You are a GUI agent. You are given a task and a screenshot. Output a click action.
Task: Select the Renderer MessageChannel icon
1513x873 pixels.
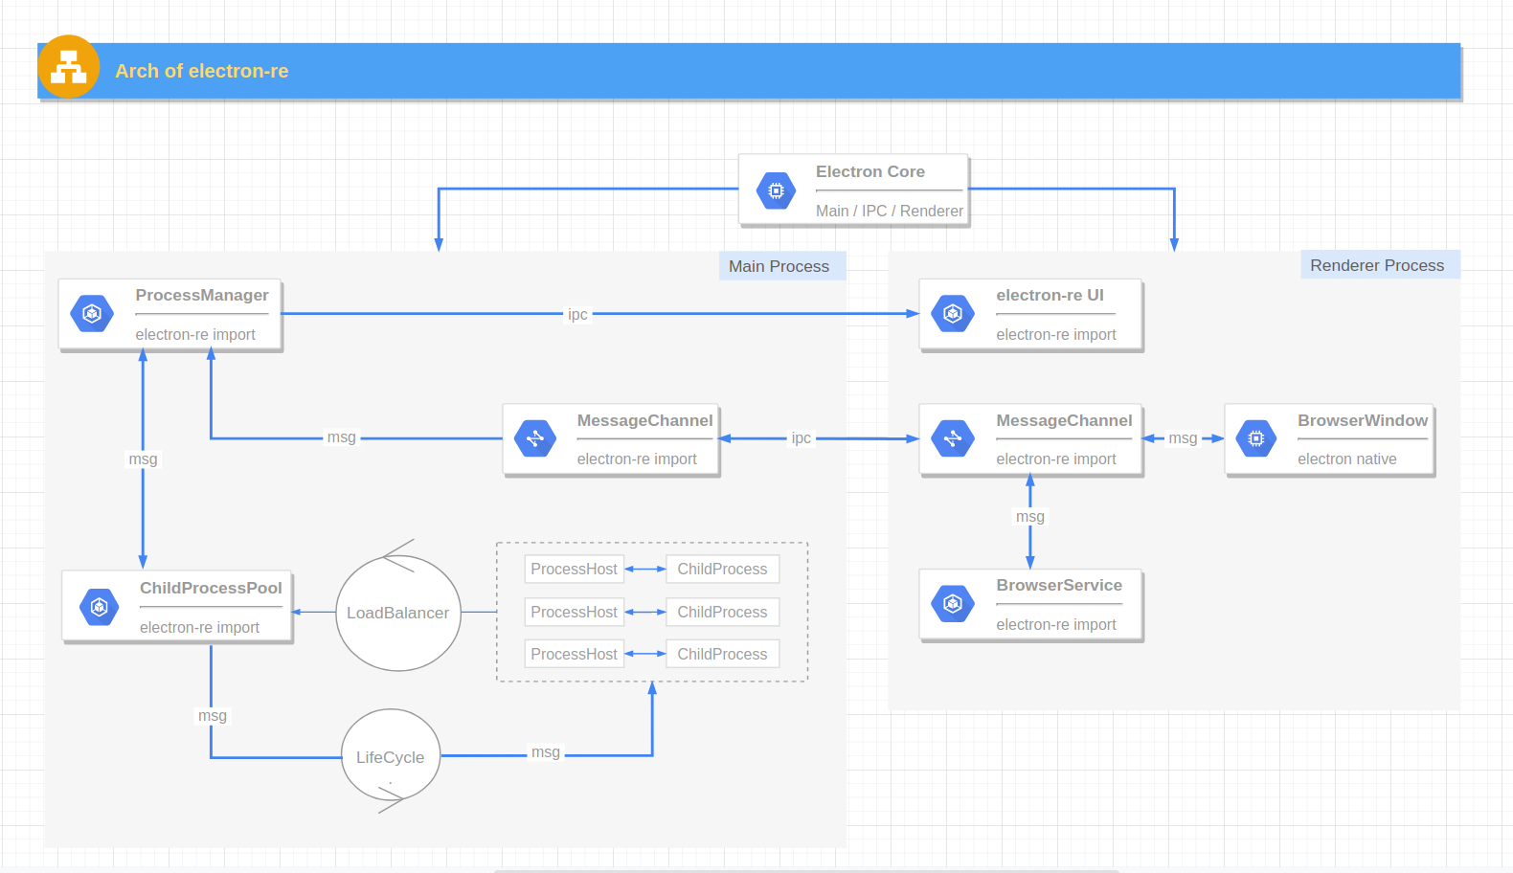coord(953,438)
